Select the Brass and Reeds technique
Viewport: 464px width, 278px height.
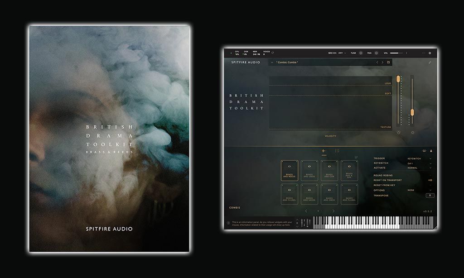coord(290,170)
